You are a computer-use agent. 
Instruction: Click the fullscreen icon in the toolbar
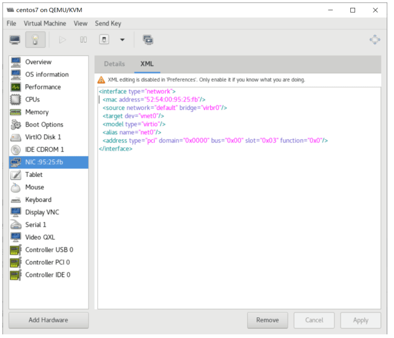tap(375, 40)
